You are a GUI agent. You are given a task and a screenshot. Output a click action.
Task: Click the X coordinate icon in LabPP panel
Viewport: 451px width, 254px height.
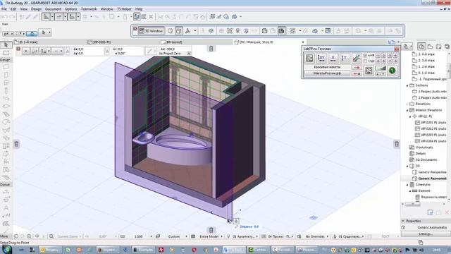point(333,58)
